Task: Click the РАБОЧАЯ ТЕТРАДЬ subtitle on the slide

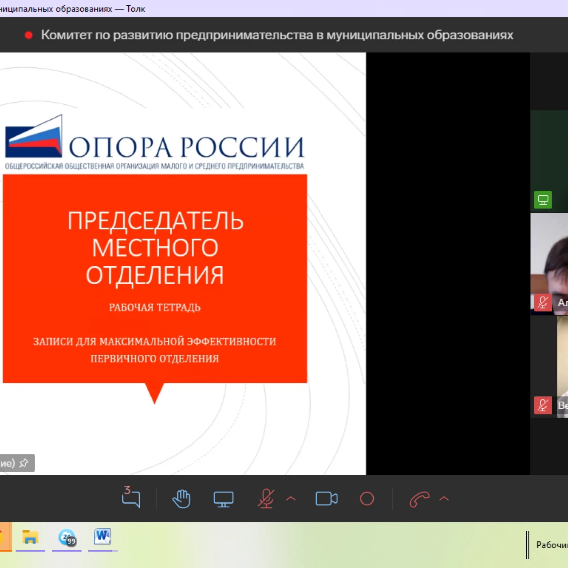Action: [x=155, y=307]
